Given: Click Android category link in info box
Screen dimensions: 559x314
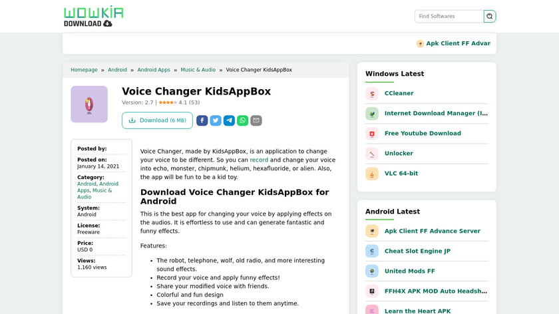Looking at the screenshot, I should pyautogui.click(x=87, y=184).
